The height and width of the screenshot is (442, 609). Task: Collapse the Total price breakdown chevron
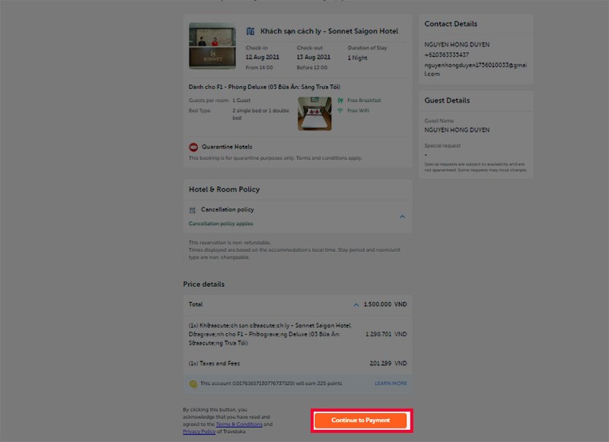[x=356, y=305]
